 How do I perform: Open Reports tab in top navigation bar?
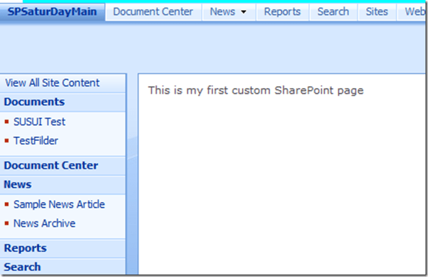coord(282,12)
